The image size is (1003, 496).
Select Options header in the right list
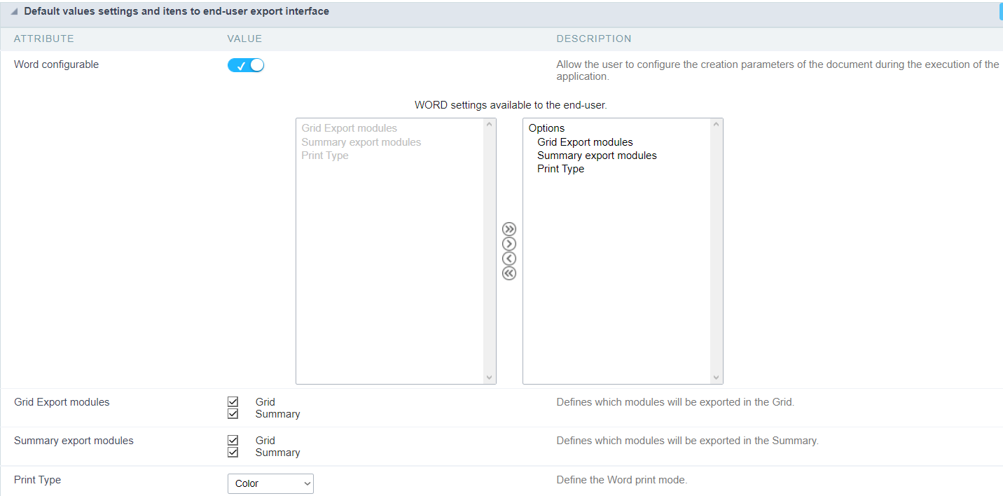(546, 128)
